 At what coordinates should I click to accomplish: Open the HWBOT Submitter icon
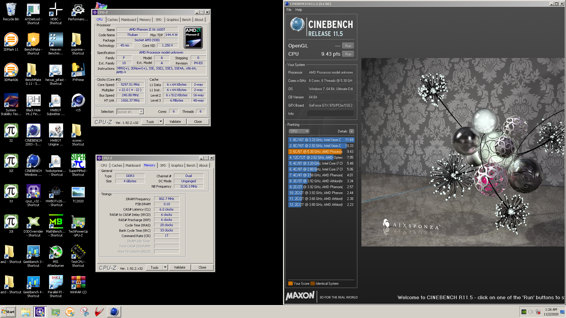point(56,105)
